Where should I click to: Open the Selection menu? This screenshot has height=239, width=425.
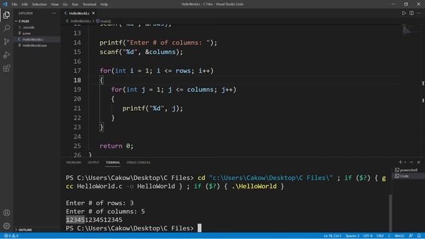click(39, 4)
